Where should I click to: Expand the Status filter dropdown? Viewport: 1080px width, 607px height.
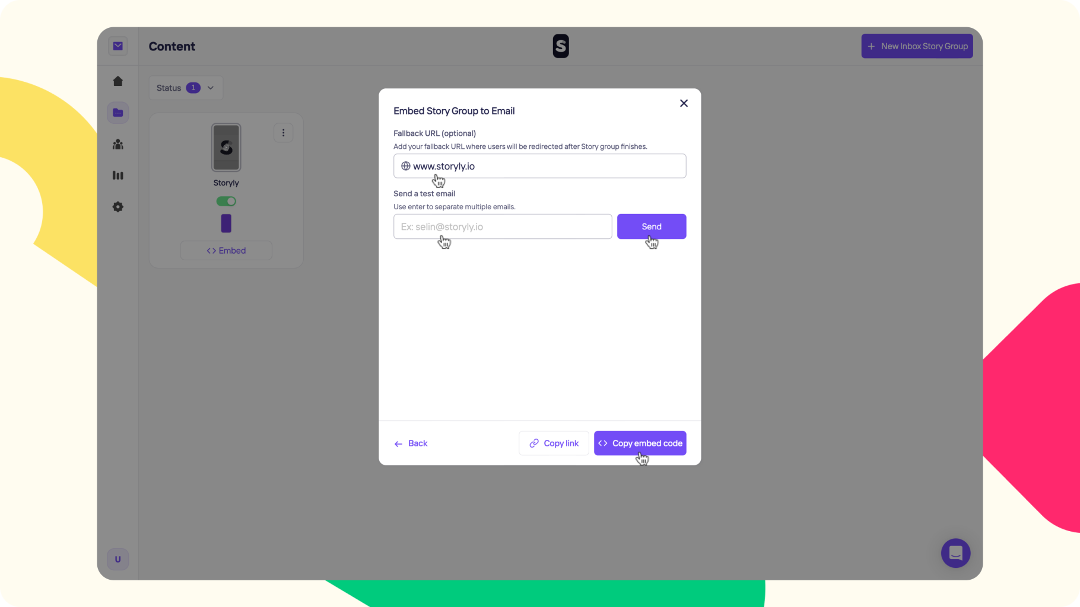pyautogui.click(x=186, y=88)
